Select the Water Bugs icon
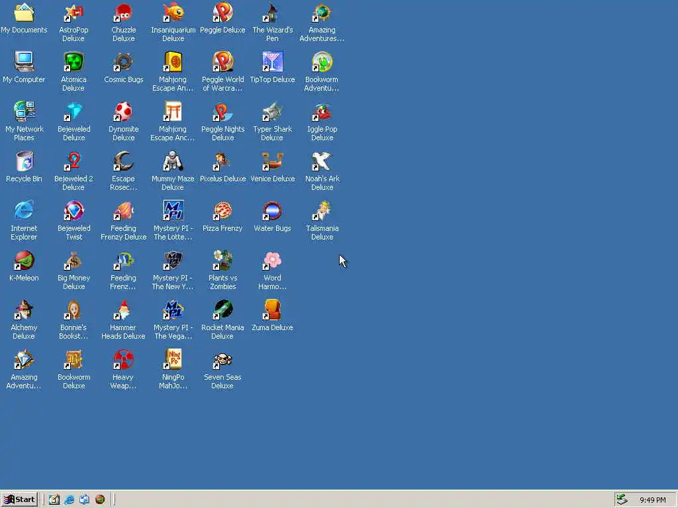The image size is (678, 508). click(272, 211)
